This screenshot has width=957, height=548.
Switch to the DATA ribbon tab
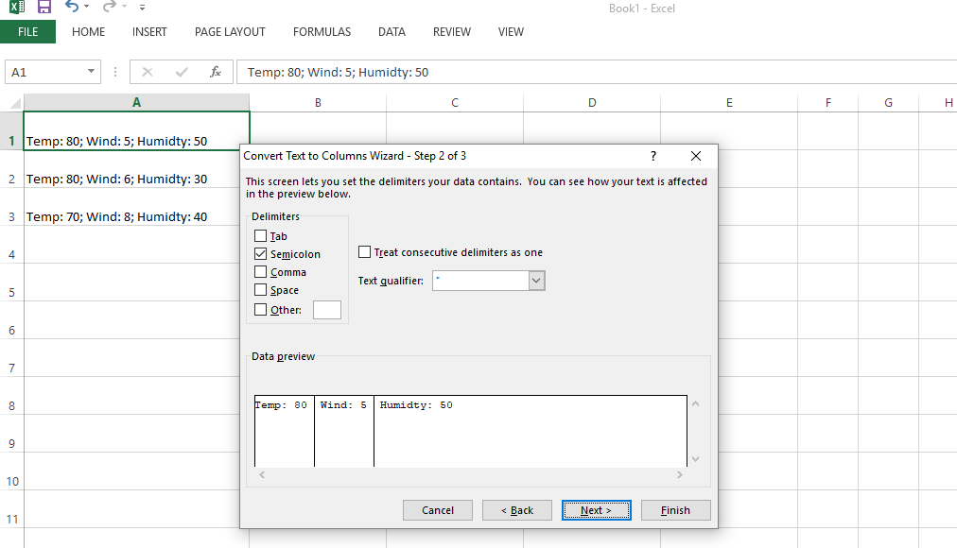(x=391, y=32)
